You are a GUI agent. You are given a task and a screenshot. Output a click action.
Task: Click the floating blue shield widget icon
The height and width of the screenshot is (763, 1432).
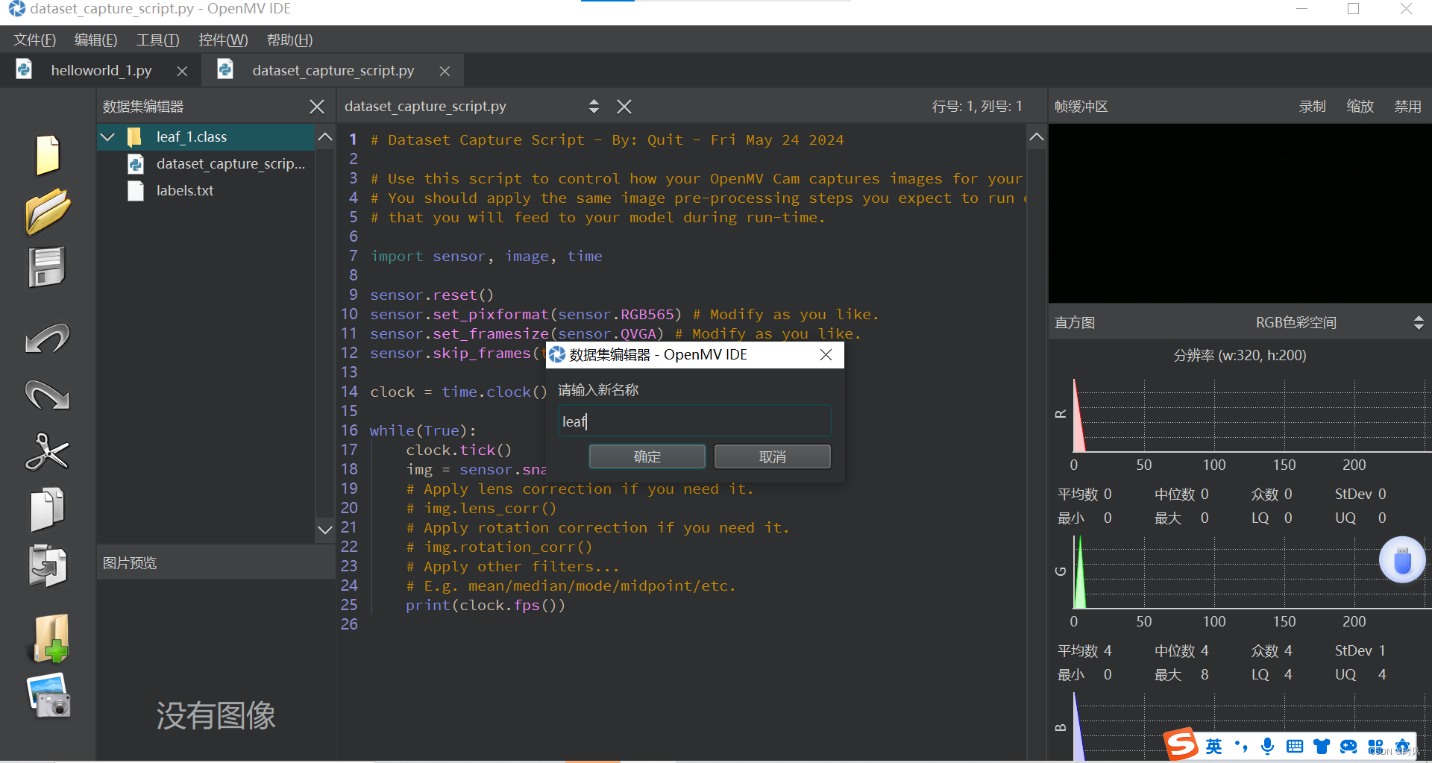click(1402, 560)
